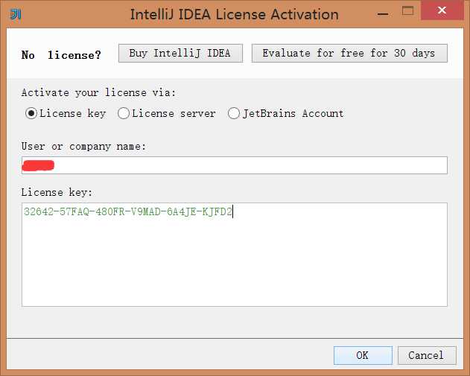This screenshot has height=376, width=470.
Task: Click the IntelliJ IDEA title bar icon
Action: click(x=16, y=14)
